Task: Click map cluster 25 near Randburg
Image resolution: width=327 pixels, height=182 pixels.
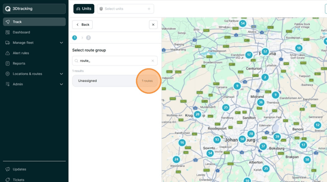Action: coord(226,108)
